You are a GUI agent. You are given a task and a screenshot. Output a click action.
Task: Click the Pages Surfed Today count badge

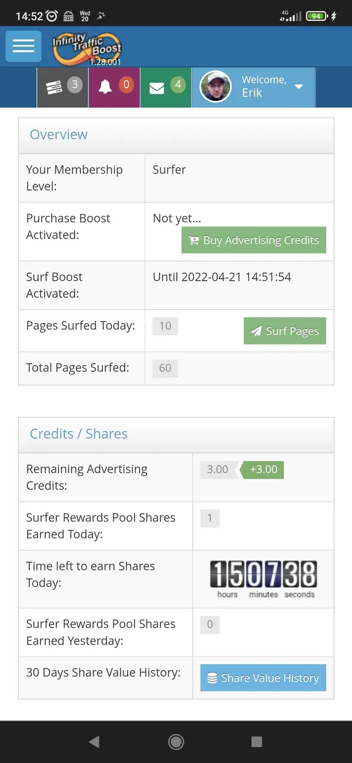click(x=165, y=326)
